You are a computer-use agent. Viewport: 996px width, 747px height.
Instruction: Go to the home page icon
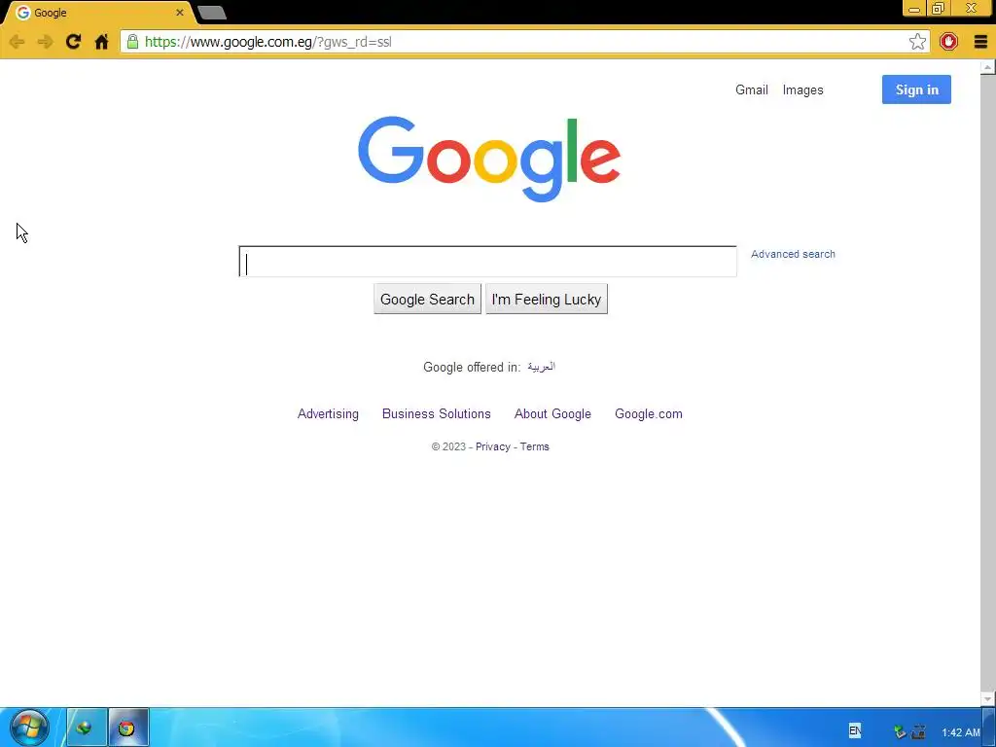pyautogui.click(x=101, y=42)
